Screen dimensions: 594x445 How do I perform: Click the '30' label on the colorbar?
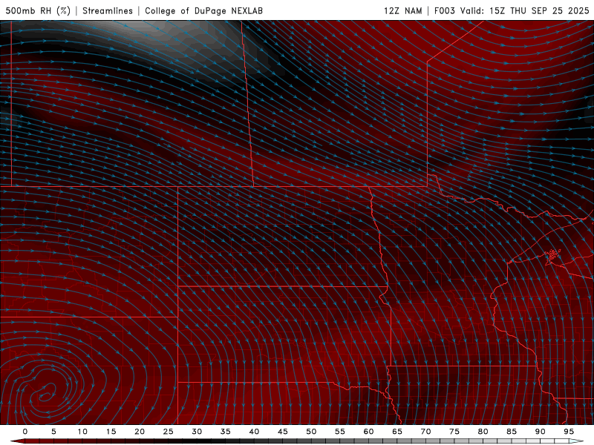197,432
